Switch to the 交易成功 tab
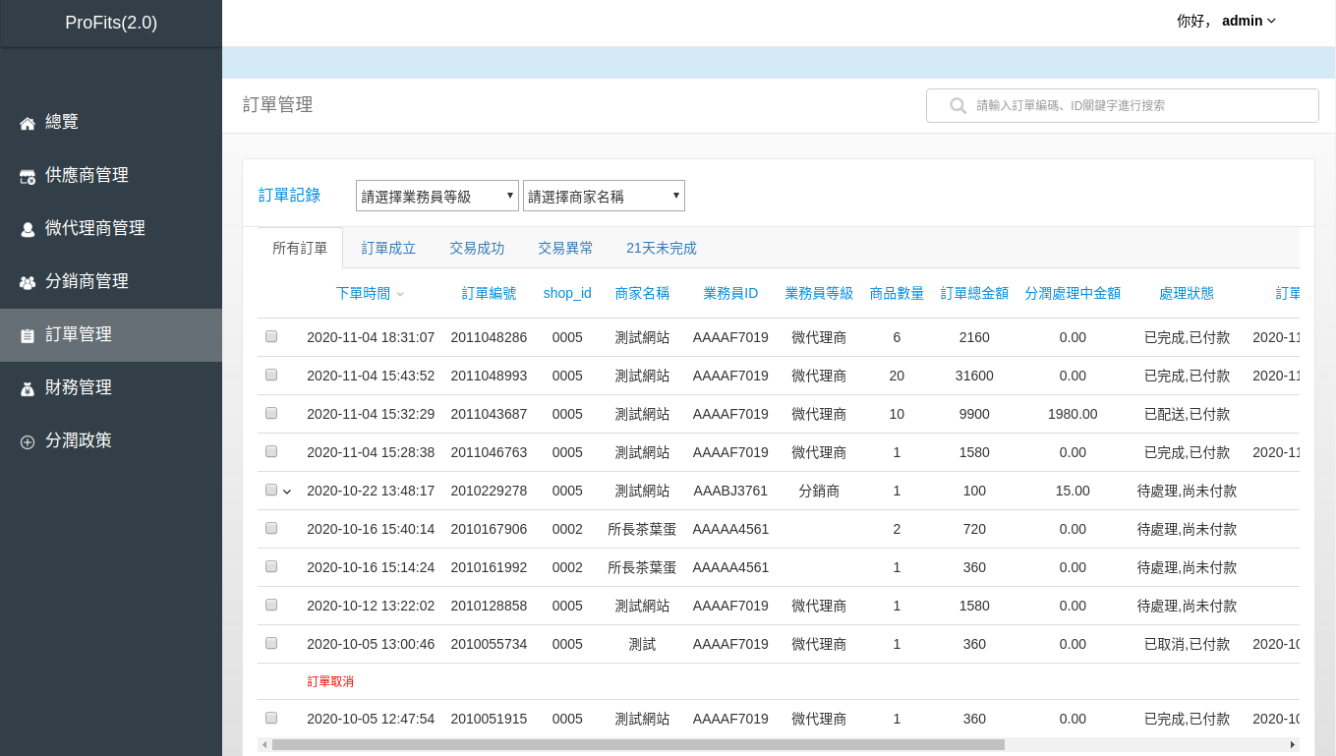The image size is (1336, 756). click(477, 248)
